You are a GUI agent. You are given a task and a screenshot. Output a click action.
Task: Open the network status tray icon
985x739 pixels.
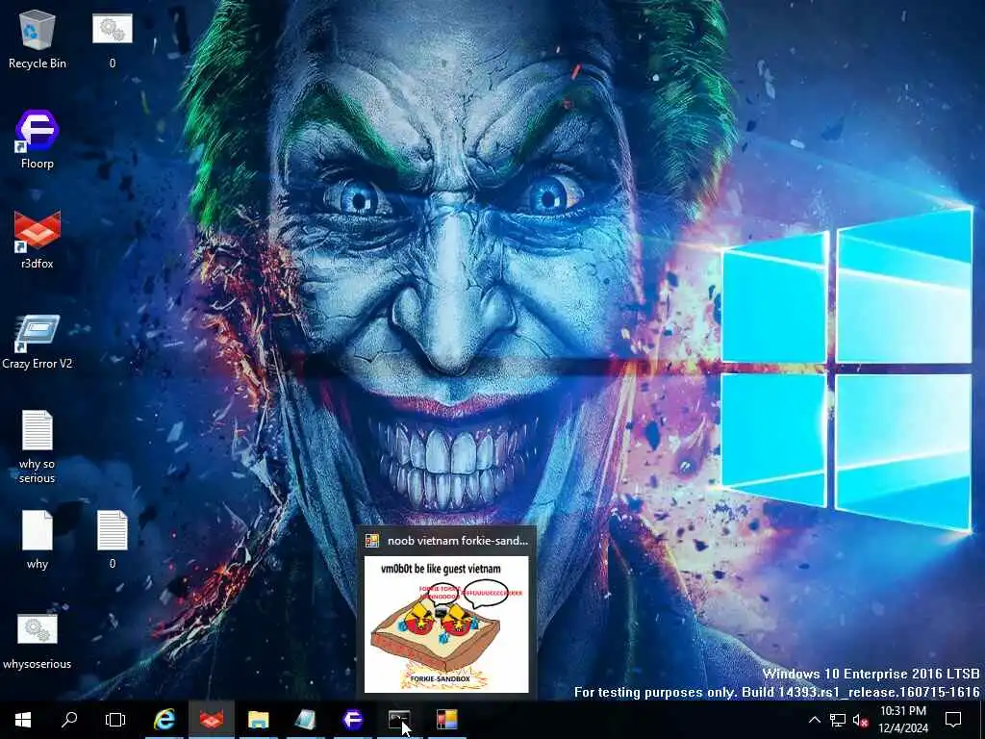pyautogui.click(x=838, y=720)
